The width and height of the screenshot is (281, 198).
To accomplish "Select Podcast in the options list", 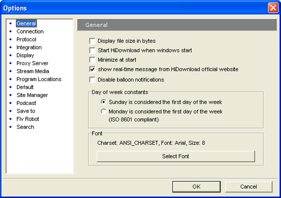I will click(26, 103).
